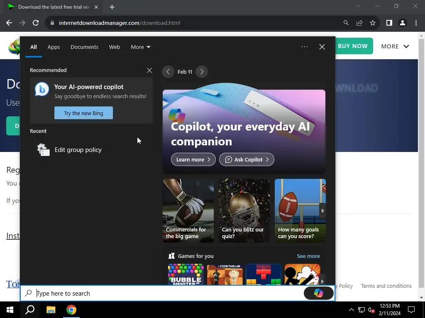Open the Copilot button in search box

pos(318,293)
